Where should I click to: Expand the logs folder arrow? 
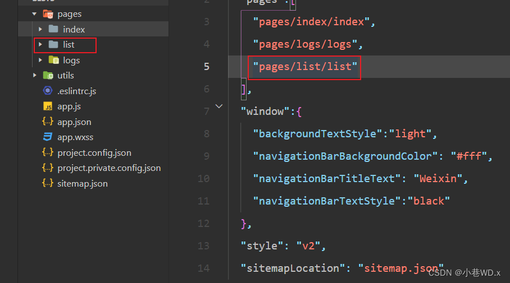pyautogui.click(x=40, y=60)
